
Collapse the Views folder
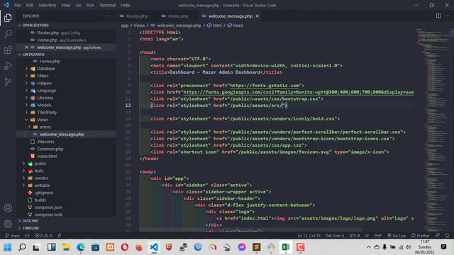43,120
